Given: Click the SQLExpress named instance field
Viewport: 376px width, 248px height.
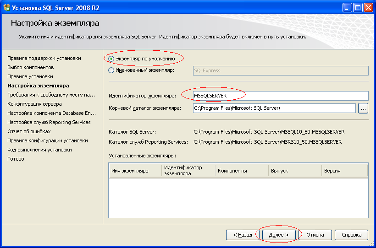Looking at the screenshot, I should pyautogui.click(x=281, y=70).
